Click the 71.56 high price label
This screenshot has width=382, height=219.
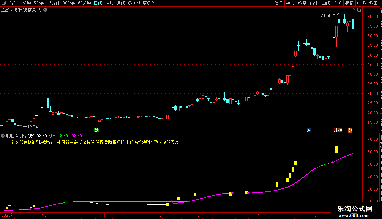326,15
